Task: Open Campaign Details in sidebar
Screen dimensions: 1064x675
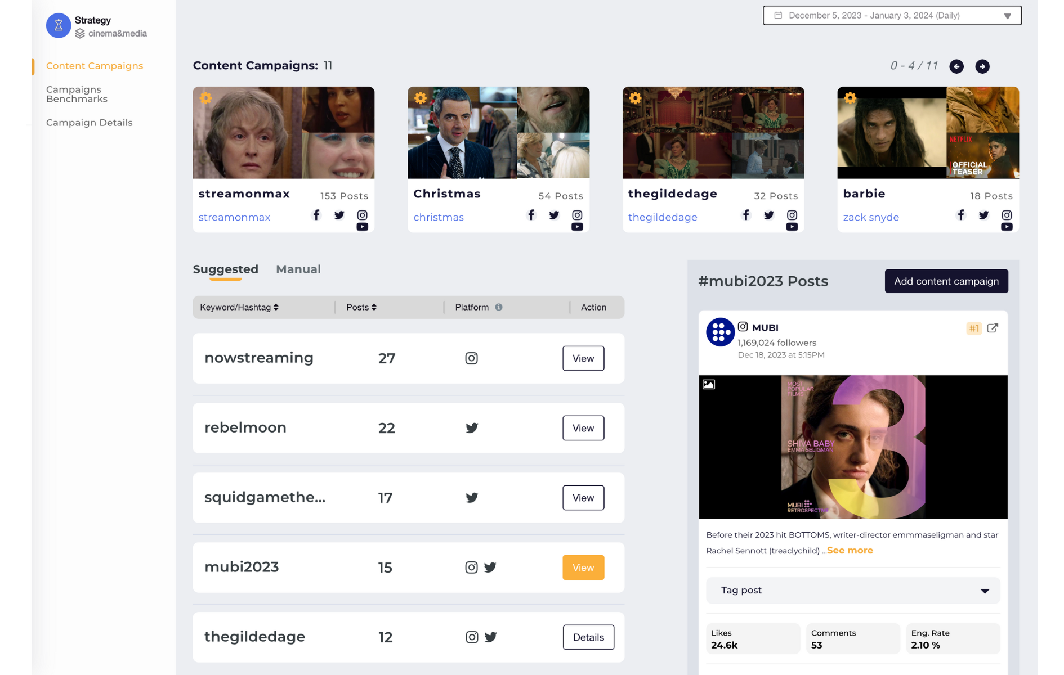Action: click(90, 123)
